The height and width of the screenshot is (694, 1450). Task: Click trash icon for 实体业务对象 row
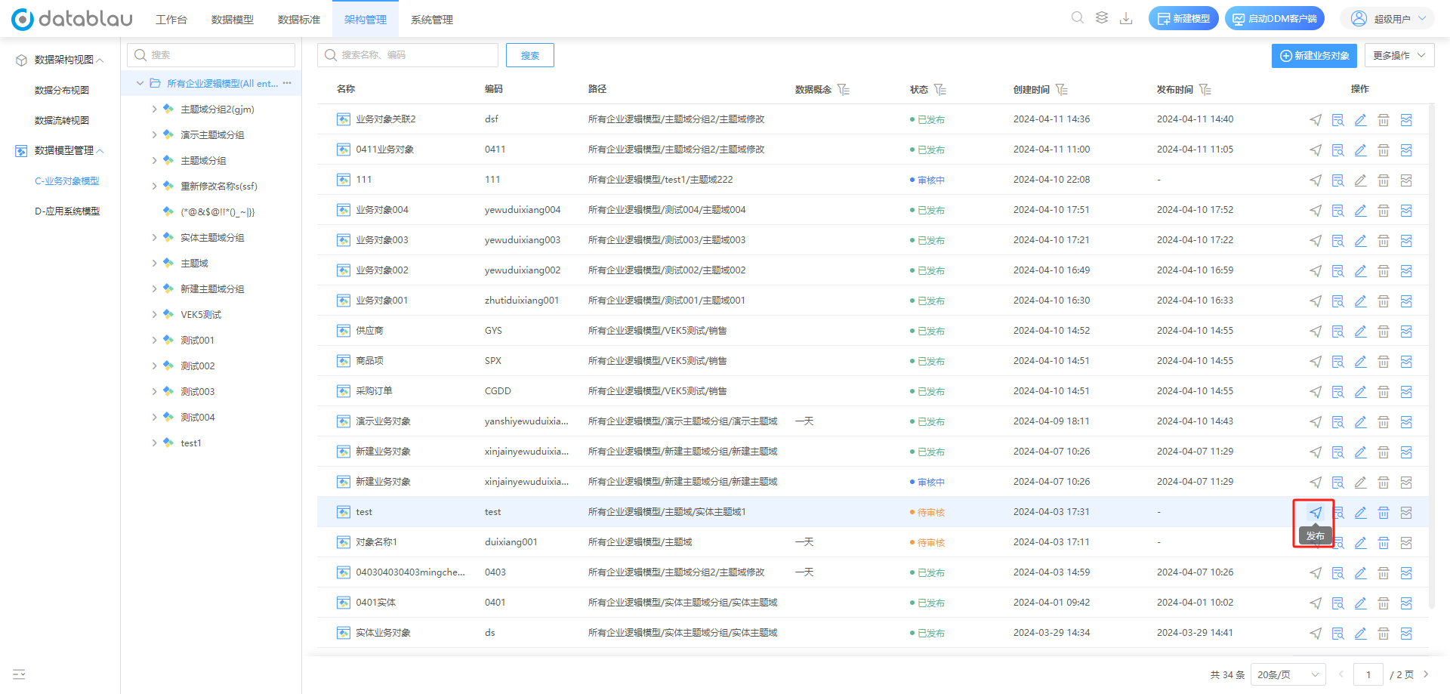pyautogui.click(x=1384, y=634)
